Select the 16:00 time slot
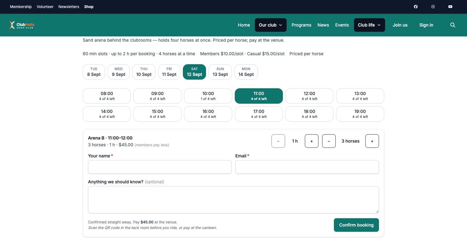This screenshot has width=467, height=250. tap(208, 114)
